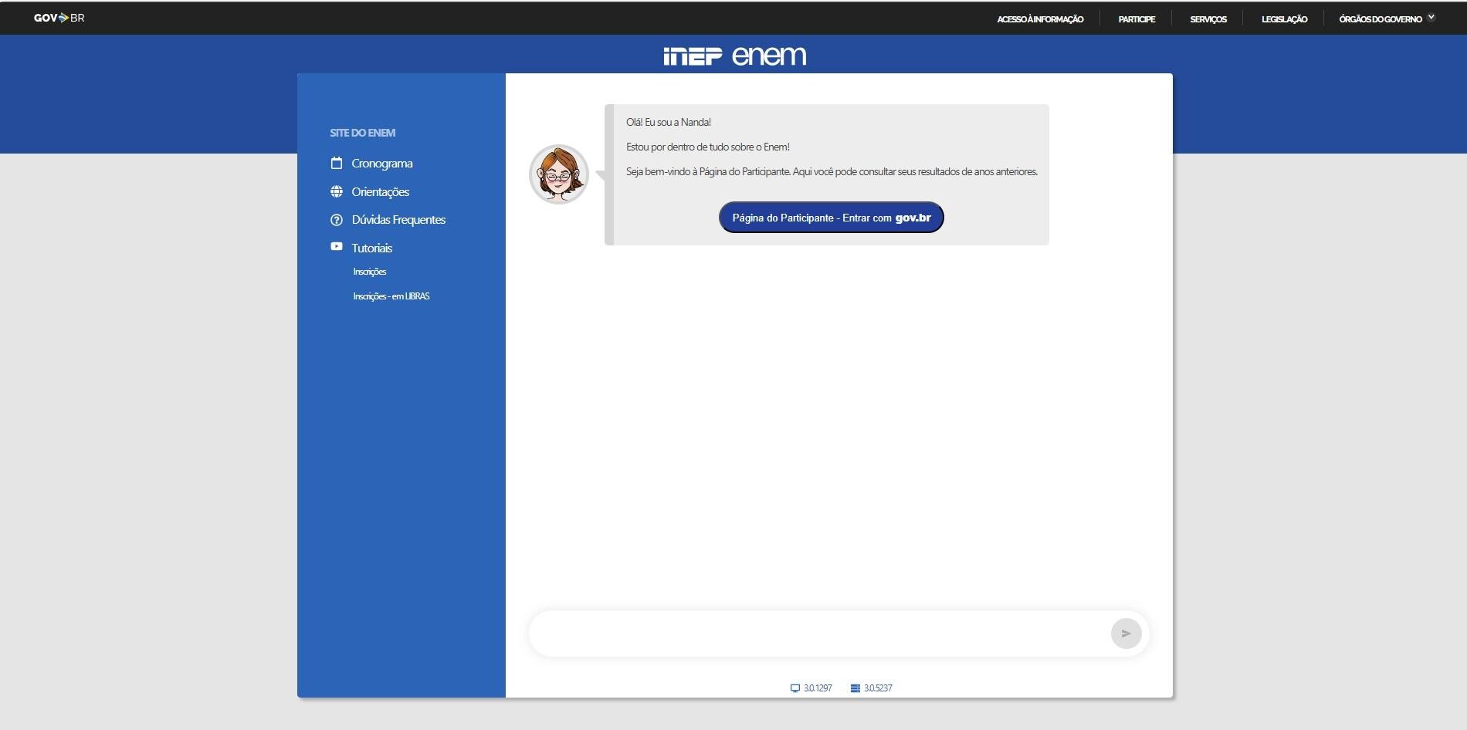This screenshot has width=1467, height=730.
Task: Open the Dúvidas Frequentes link
Action: [x=398, y=220]
